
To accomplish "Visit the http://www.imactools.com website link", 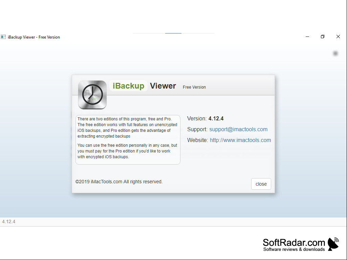I will coord(240,140).
